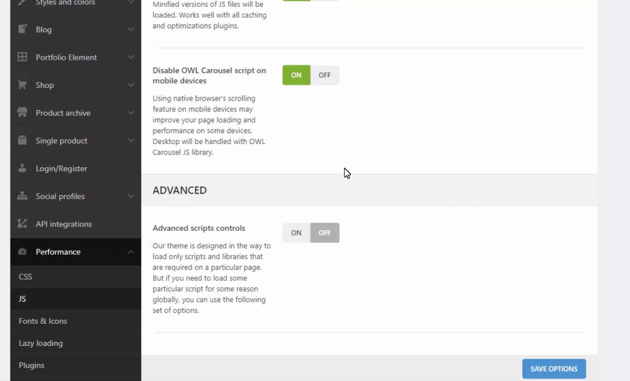
Task: Click the Shop cart icon
Action: (23, 85)
